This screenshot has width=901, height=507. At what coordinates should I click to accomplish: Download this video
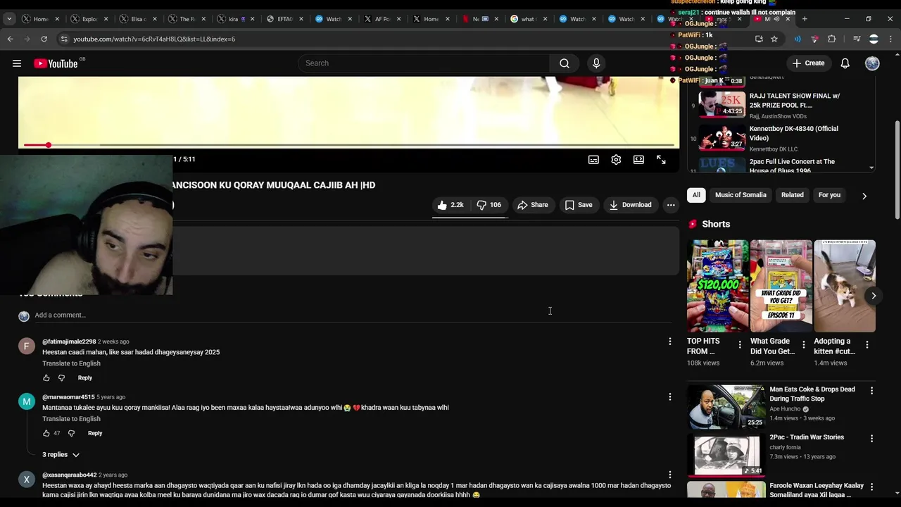(631, 205)
